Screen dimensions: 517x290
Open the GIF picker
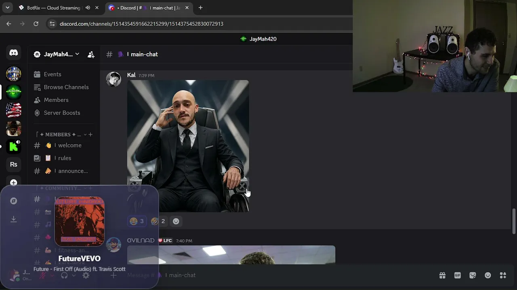(457, 275)
